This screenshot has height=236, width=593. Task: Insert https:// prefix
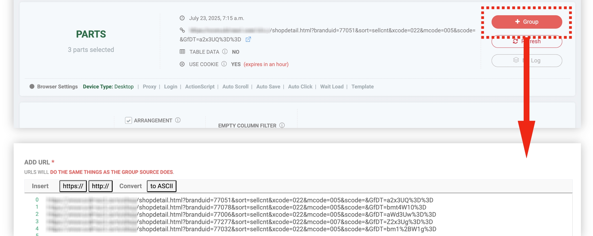point(73,186)
